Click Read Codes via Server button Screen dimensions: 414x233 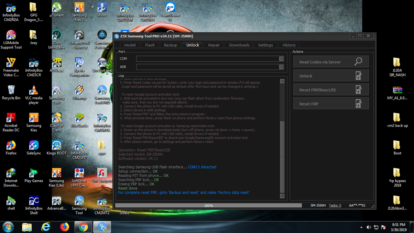(x=331, y=62)
